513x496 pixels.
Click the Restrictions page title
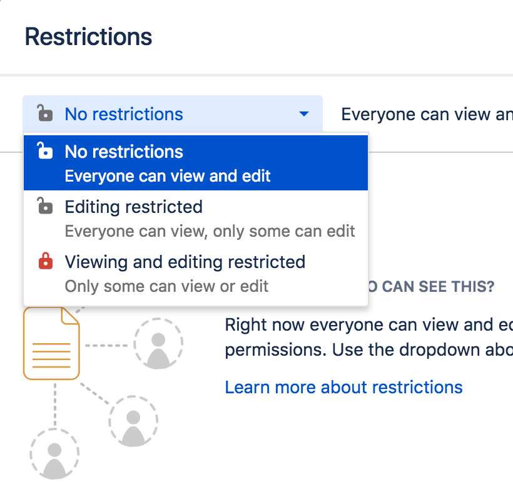(88, 36)
